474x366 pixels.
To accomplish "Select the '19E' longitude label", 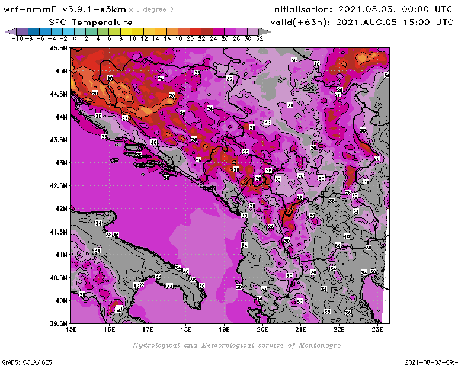I will tap(224, 329).
